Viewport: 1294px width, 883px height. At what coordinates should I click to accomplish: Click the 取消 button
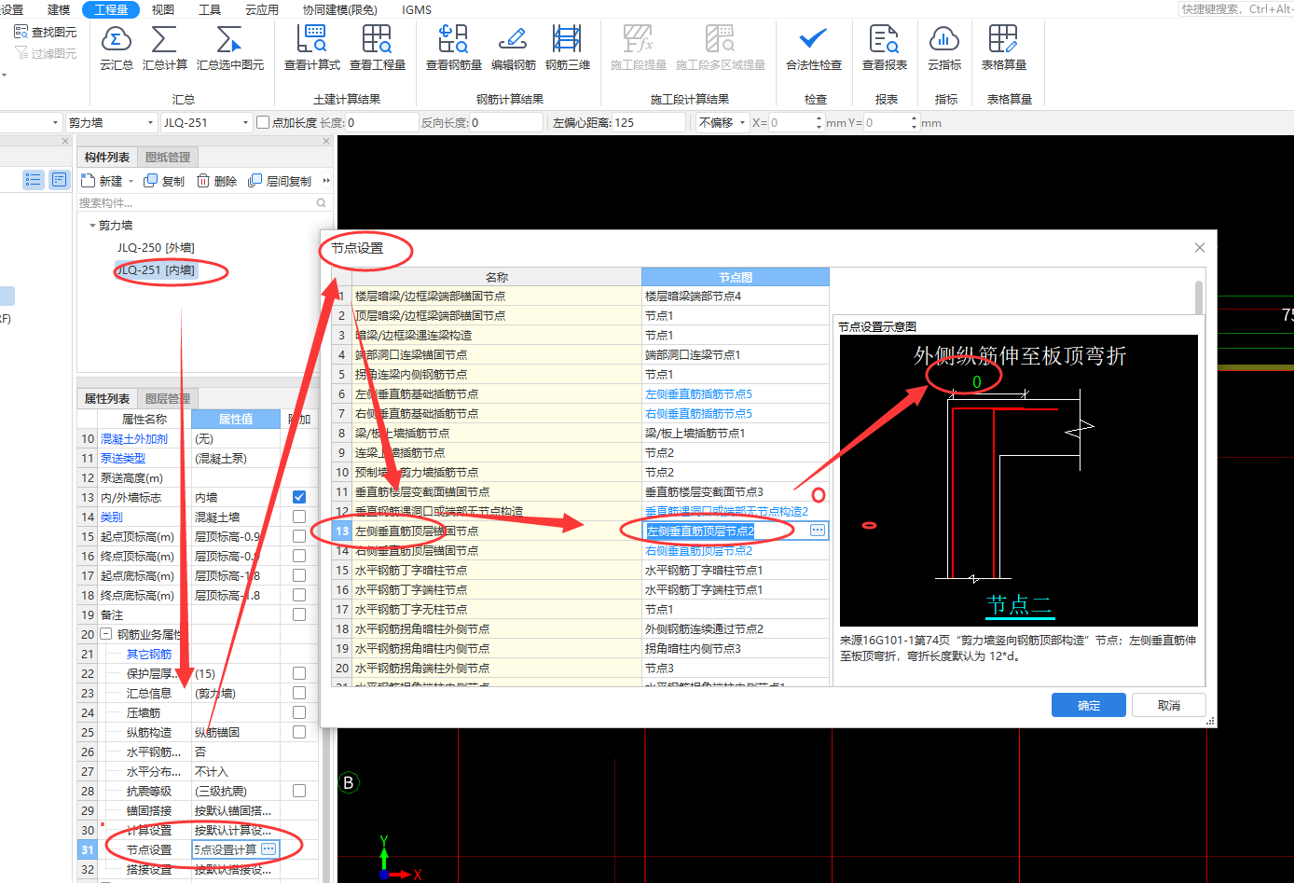click(1169, 705)
